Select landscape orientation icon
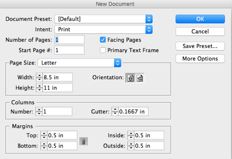 pyautogui.click(x=139, y=78)
